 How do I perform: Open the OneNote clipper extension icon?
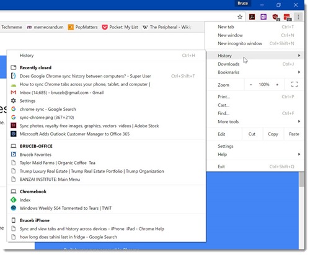pyautogui.click(x=263, y=17)
